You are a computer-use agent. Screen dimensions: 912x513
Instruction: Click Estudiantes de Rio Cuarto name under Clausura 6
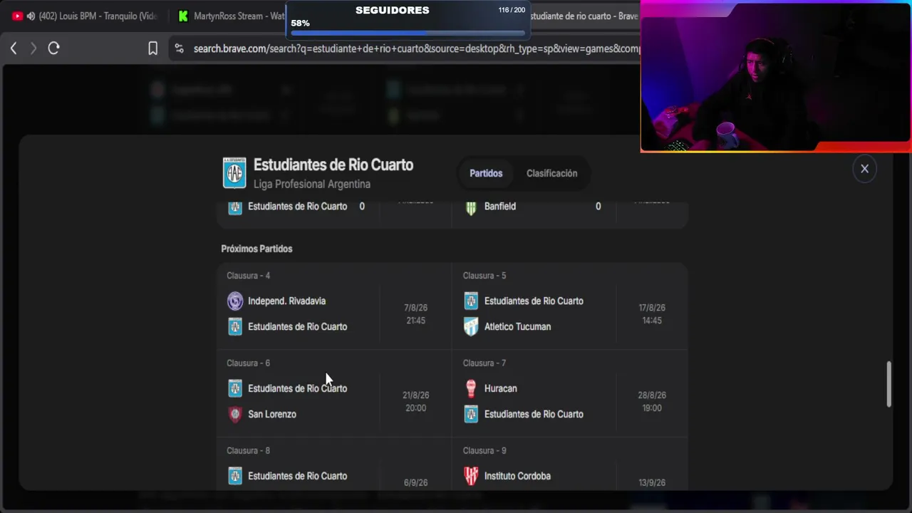coord(298,388)
